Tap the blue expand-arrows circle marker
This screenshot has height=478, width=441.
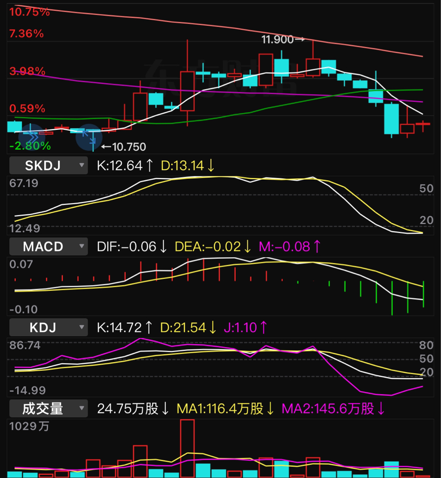[89, 137]
